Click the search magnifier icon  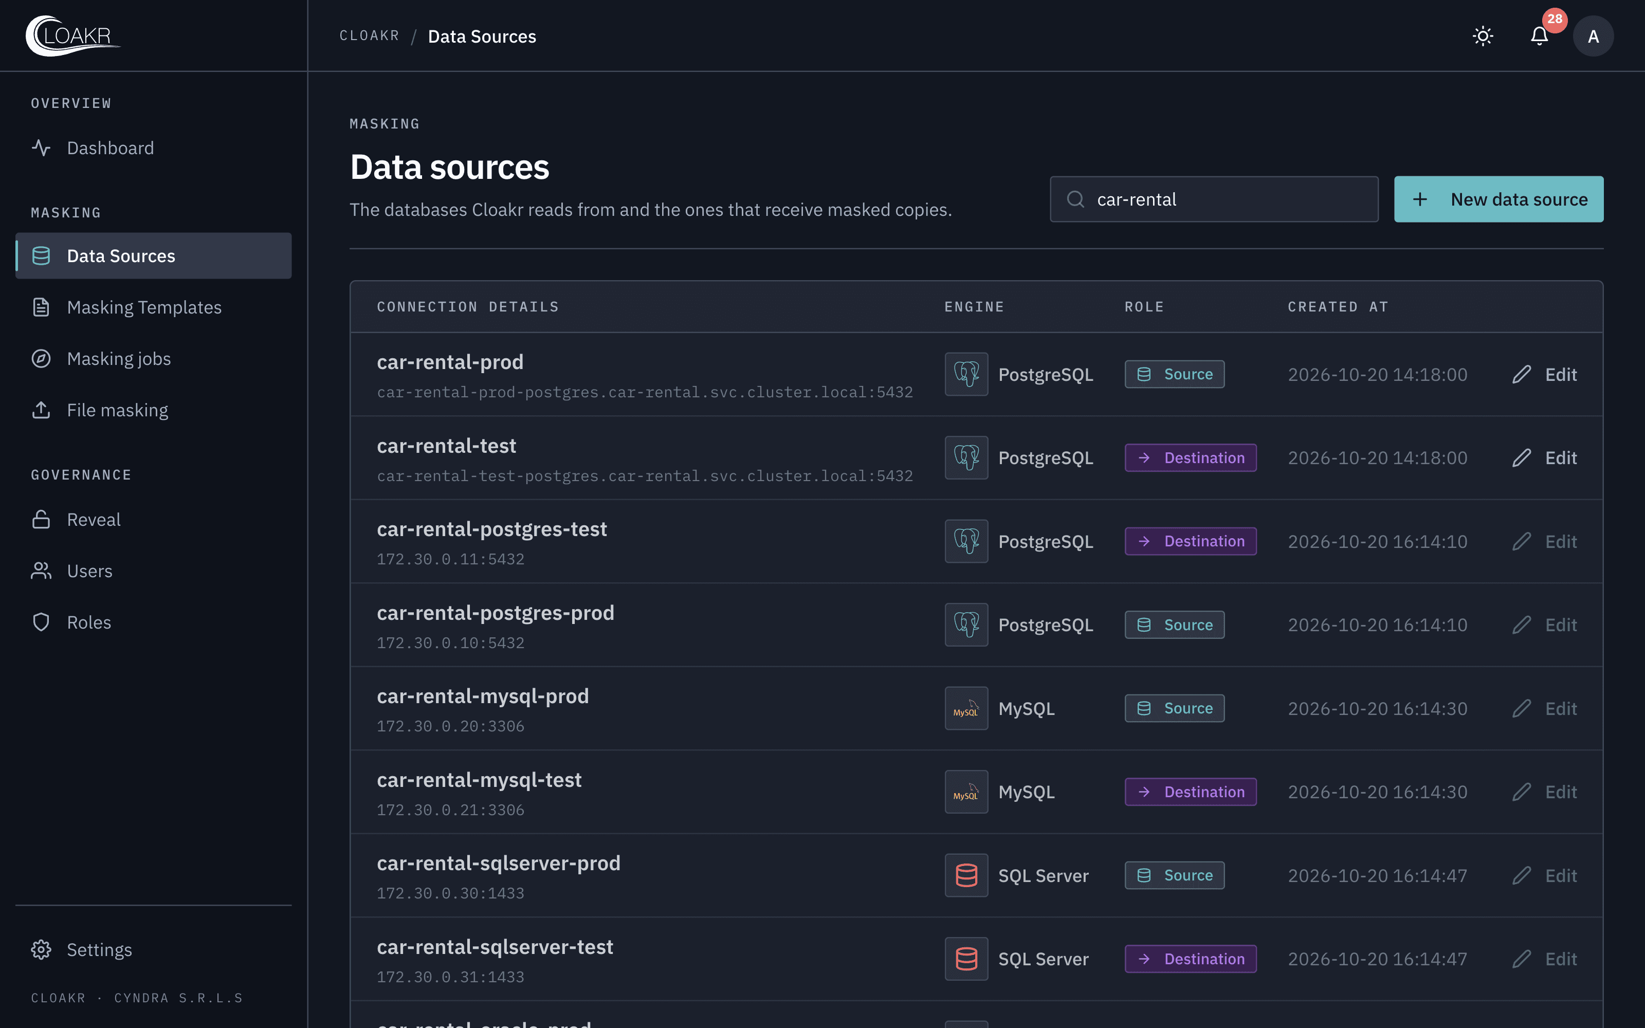pos(1075,199)
